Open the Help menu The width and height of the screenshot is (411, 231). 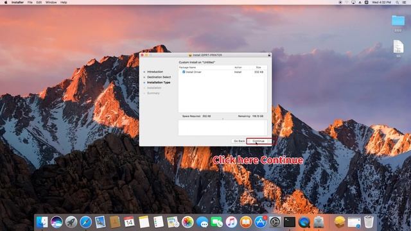pyautogui.click(x=64, y=3)
